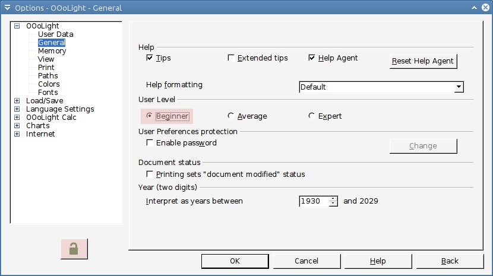Screen dimensions: 493x276
Task: Toggle Printing sets "document modified" status
Action: [150, 174]
